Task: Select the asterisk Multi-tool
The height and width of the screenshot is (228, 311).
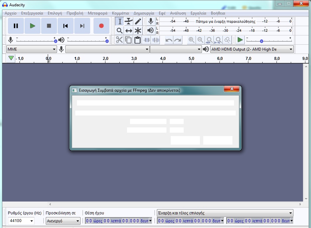Action: [x=138, y=30]
